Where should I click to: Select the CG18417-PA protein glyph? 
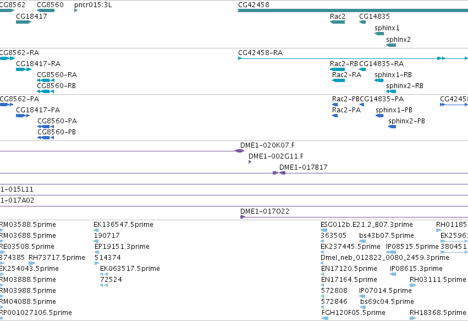23,116
